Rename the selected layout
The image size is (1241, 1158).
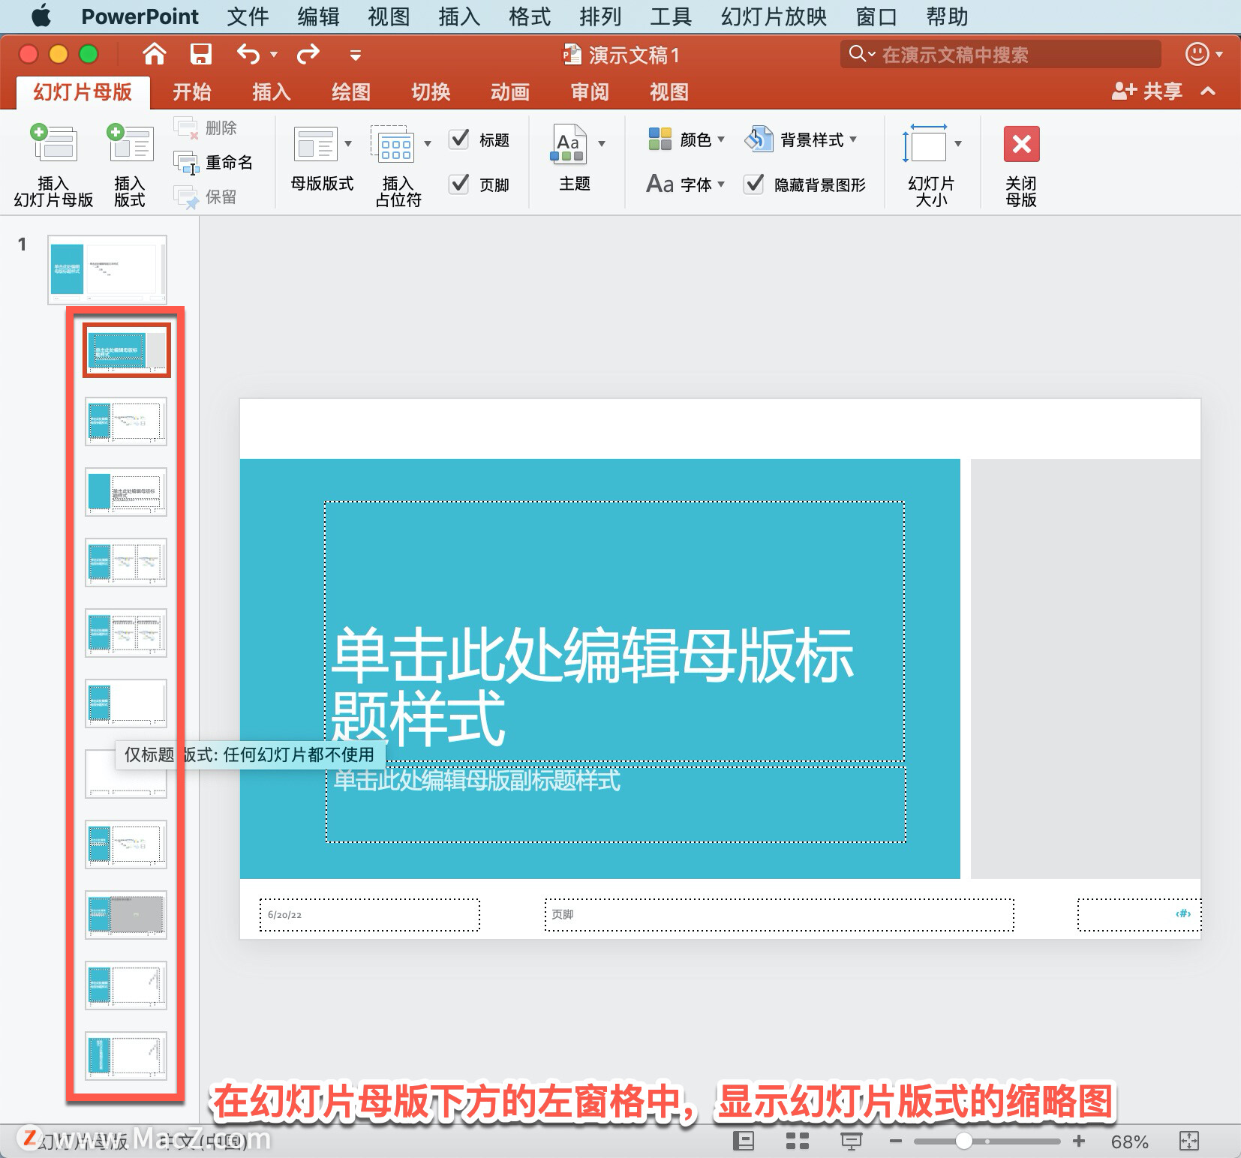215,162
